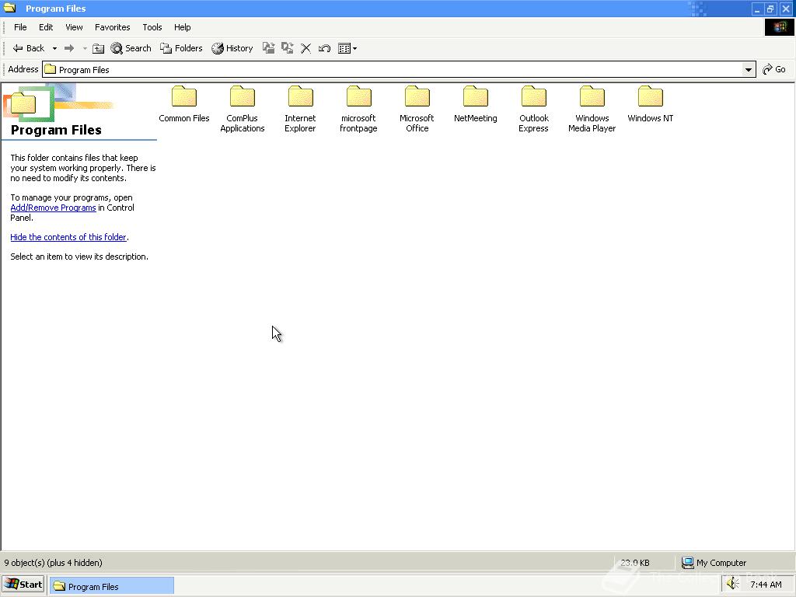The image size is (796, 597).
Task: Select the Outlook Express folder
Action: pyautogui.click(x=533, y=109)
